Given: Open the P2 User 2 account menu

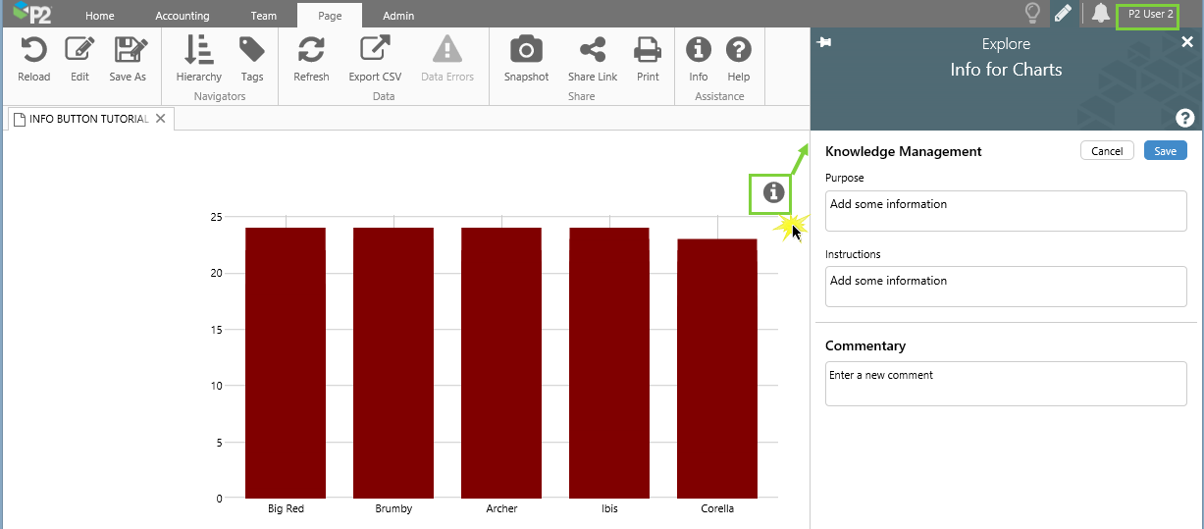Looking at the screenshot, I should (x=1150, y=15).
